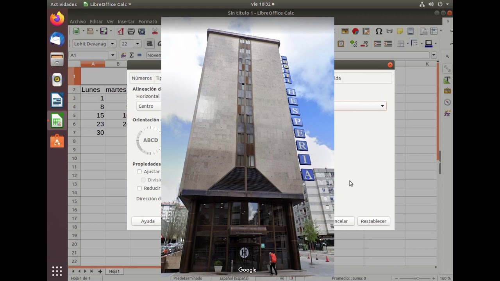Click Headers and Footers icon
The height and width of the screenshot is (281, 500).
[411, 31]
